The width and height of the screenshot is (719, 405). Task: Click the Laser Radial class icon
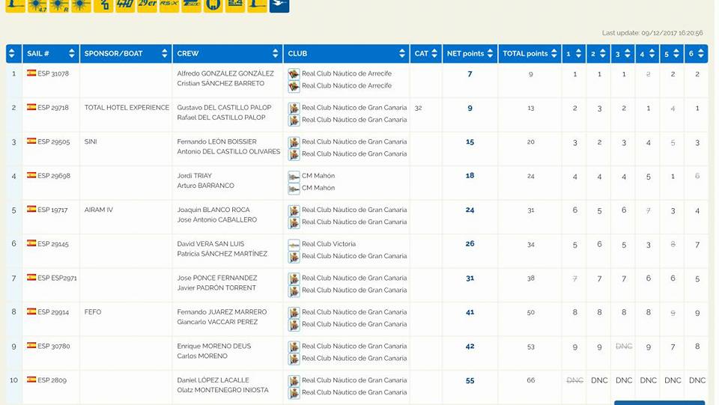[59, 4]
